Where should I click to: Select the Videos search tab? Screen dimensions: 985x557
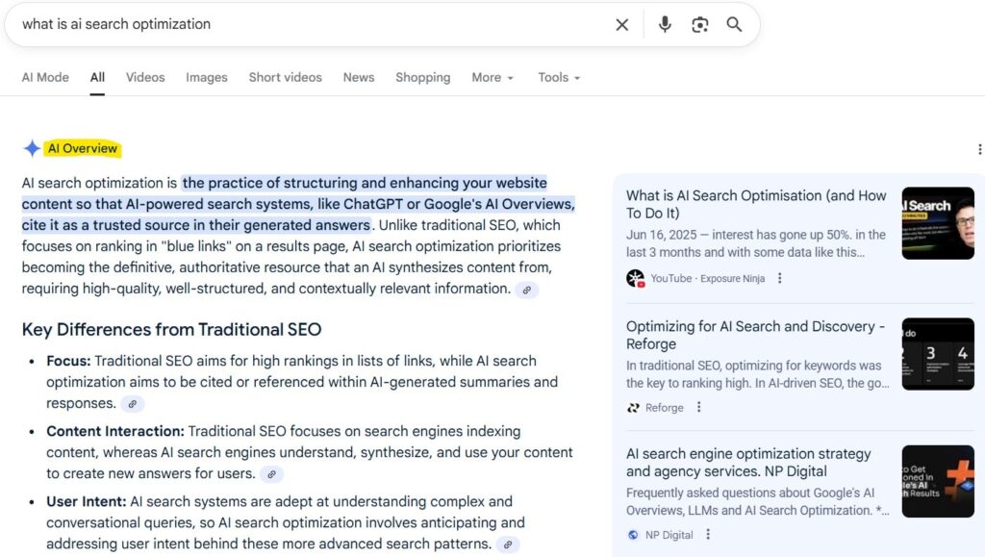pos(145,78)
